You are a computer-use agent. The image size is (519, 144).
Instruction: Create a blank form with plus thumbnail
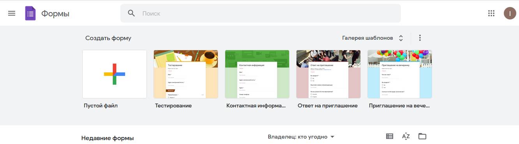115,74
